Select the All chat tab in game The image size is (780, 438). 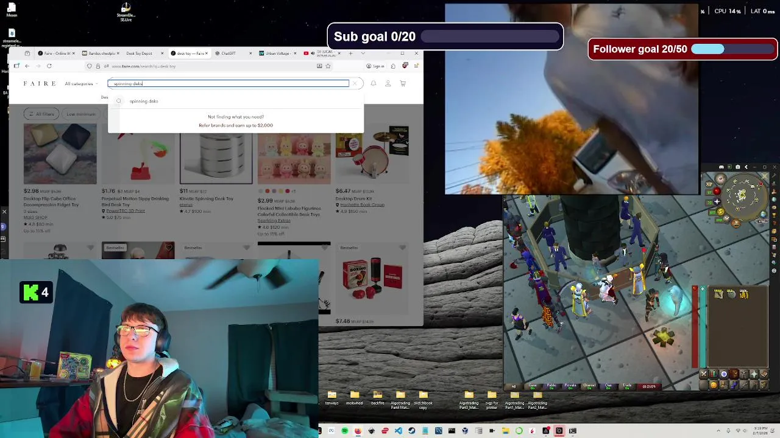513,386
